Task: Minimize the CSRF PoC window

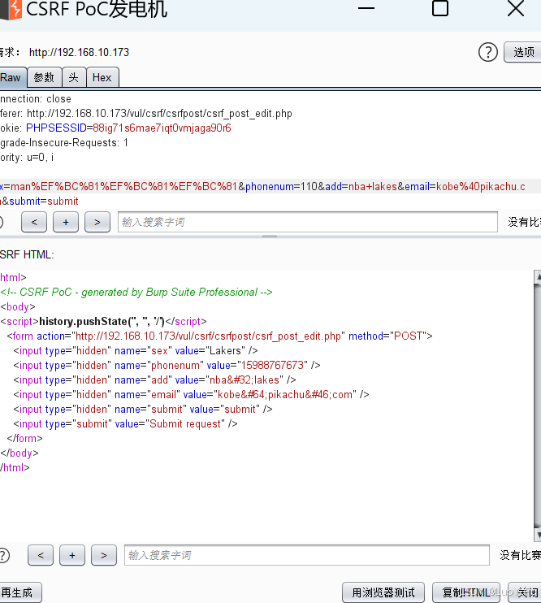Action: point(366,8)
